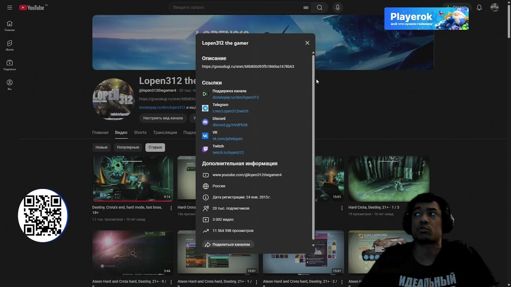The width and height of the screenshot is (511, 287).
Task: Click the channel avatar image
Action: [113, 99]
